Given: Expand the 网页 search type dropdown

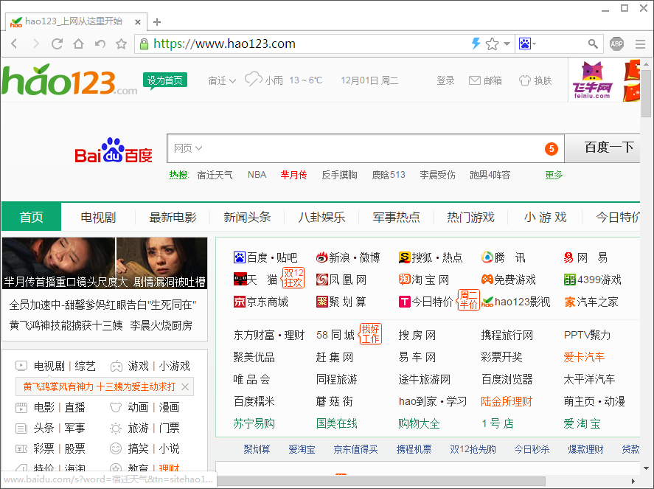Looking at the screenshot, I should point(188,148).
